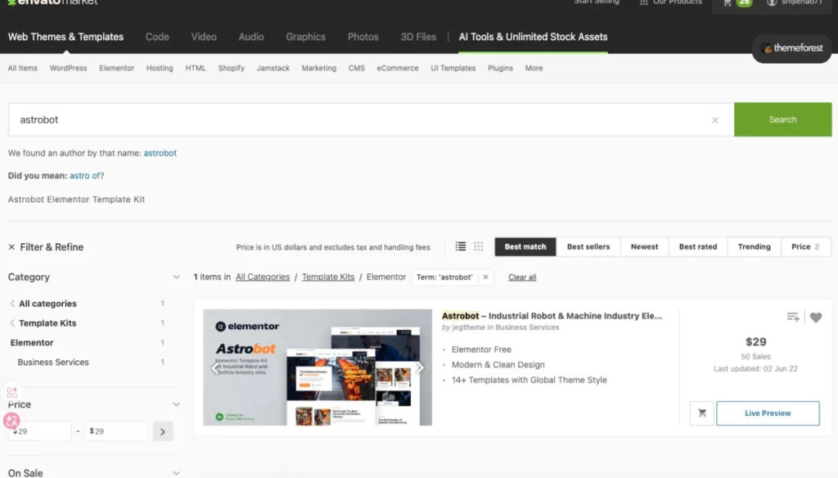The image size is (838, 478).
Task: Click the themeforest logo badge
Action: pos(791,48)
